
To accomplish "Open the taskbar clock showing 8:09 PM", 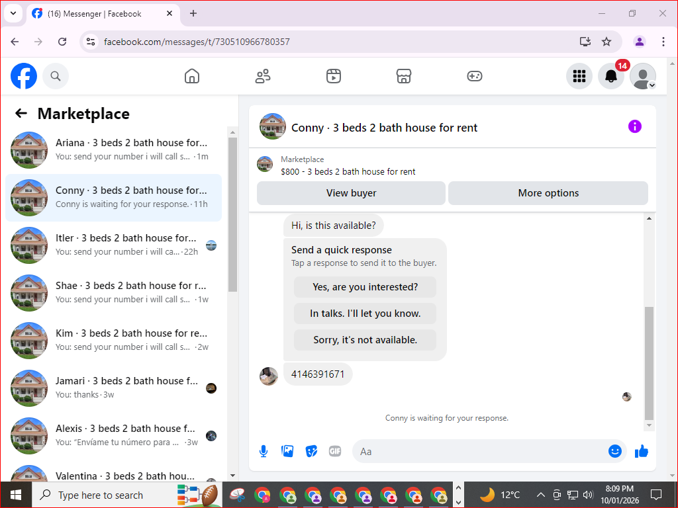I will coord(620,495).
